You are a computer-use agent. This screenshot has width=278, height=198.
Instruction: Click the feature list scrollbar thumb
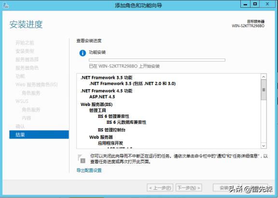[x=264, y=90]
